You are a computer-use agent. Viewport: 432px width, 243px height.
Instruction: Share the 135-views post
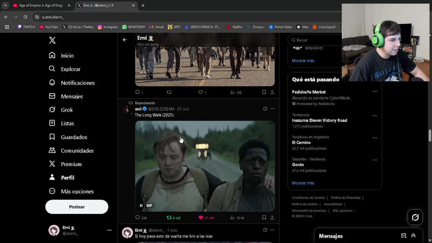pyautogui.click(x=272, y=92)
